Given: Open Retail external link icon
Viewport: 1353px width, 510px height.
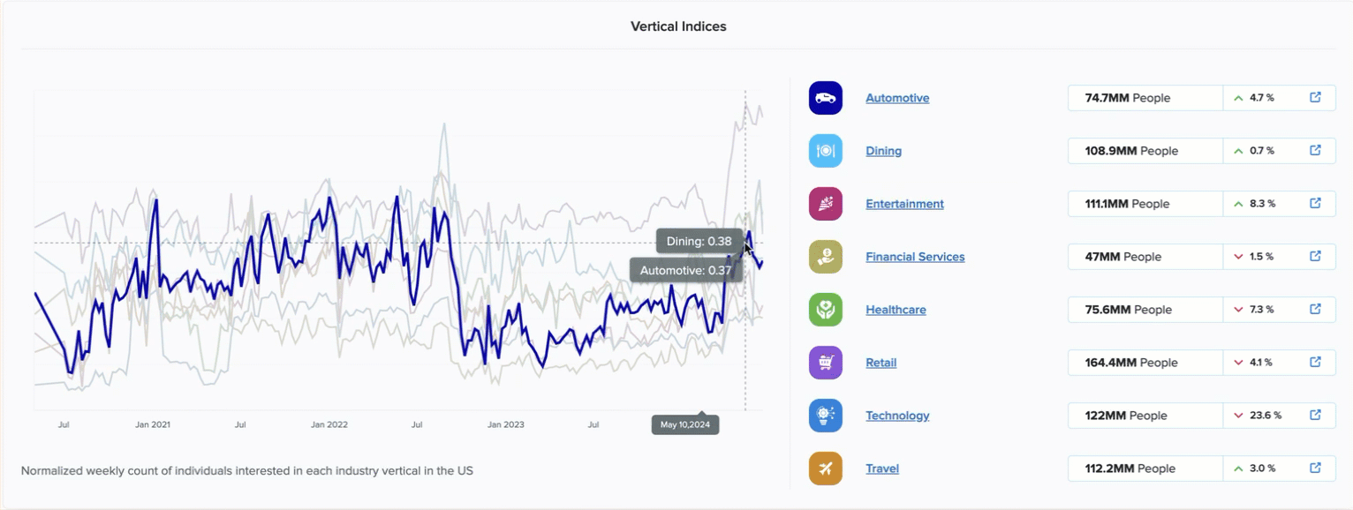Looking at the screenshot, I should (1315, 363).
